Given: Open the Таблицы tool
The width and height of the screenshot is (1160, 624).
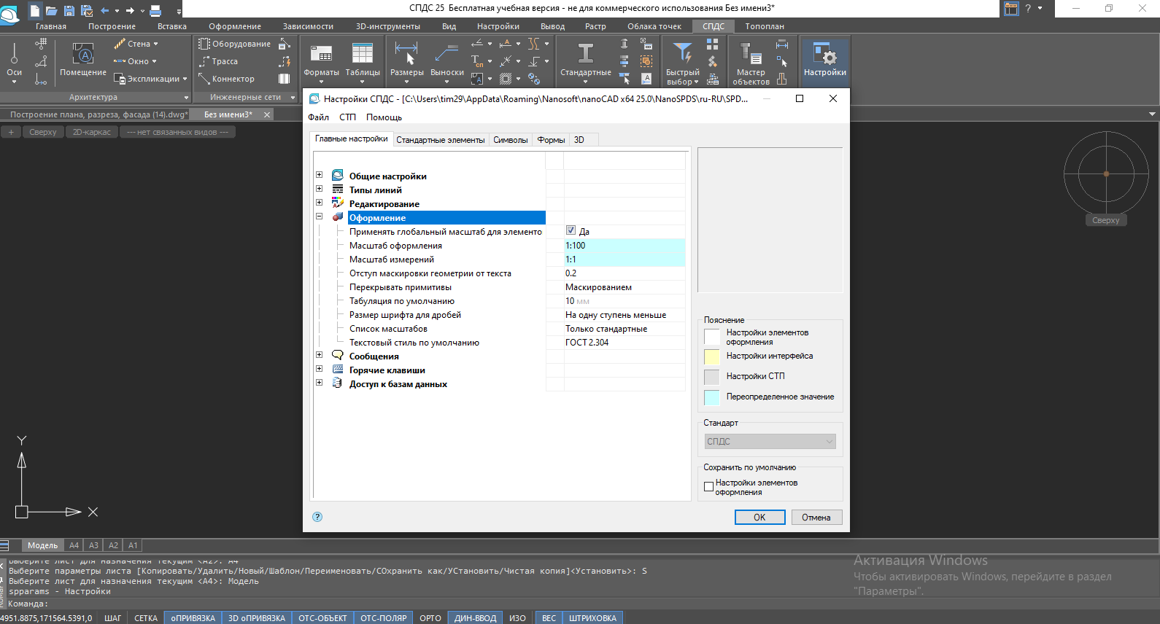Looking at the screenshot, I should pos(363,55).
